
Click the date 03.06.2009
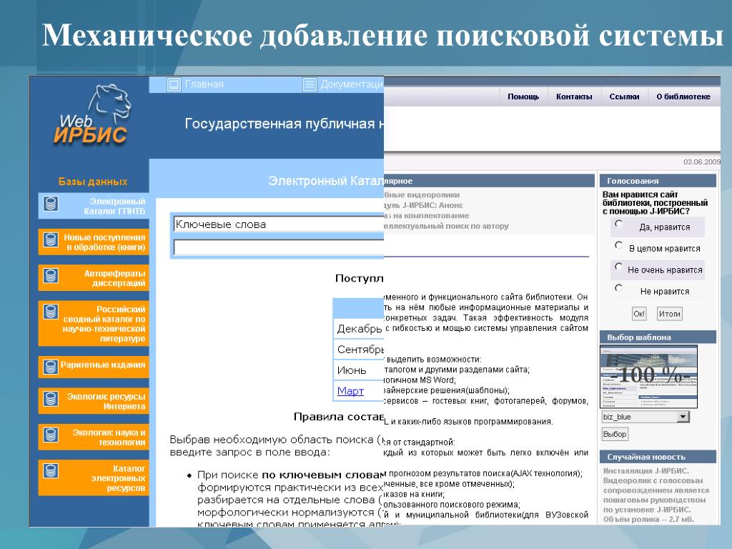point(702,162)
